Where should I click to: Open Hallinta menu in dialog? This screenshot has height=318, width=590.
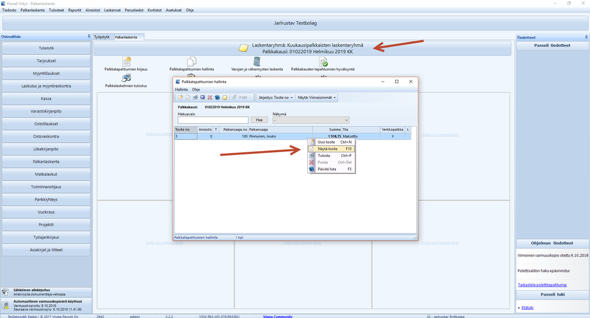(181, 90)
